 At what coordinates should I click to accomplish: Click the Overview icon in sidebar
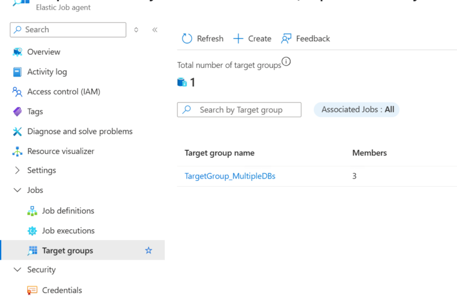[x=17, y=52]
